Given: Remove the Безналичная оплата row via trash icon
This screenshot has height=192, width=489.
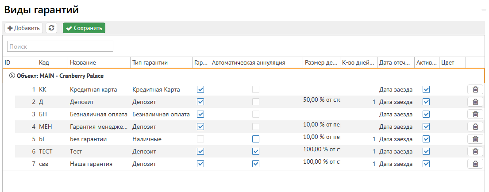Looking at the screenshot, I should pos(475,114).
